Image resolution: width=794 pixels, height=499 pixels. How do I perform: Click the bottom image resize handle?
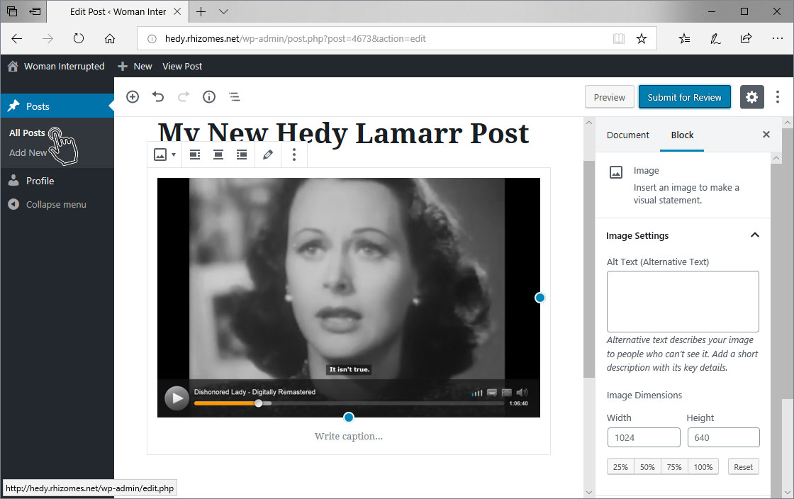[x=348, y=417]
